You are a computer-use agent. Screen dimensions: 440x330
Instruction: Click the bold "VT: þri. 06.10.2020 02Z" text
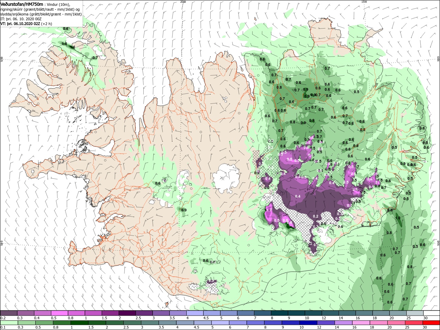(x=20, y=24)
